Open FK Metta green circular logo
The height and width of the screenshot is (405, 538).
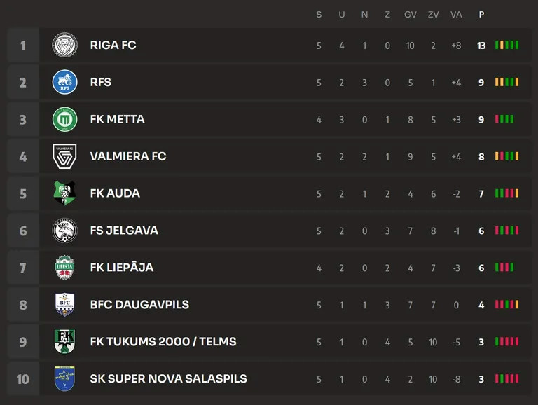(x=65, y=119)
